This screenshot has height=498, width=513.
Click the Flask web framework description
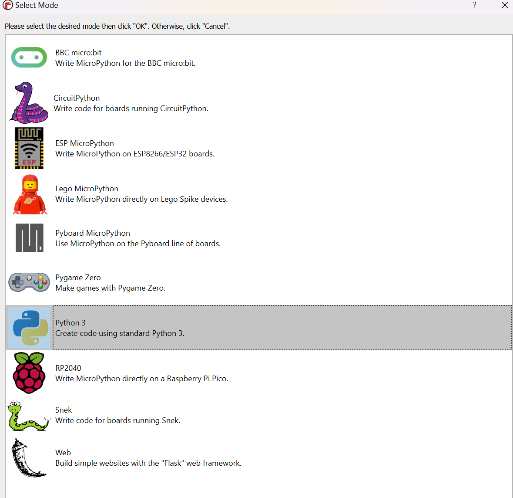pyautogui.click(x=148, y=463)
